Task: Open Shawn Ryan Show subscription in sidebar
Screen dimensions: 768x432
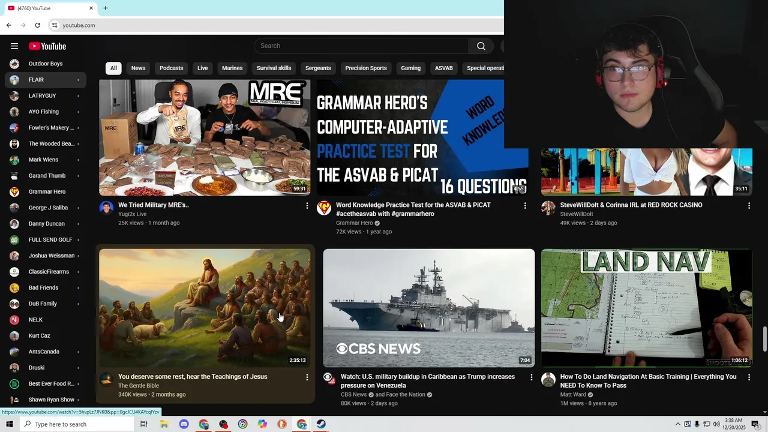Action: click(46, 400)
